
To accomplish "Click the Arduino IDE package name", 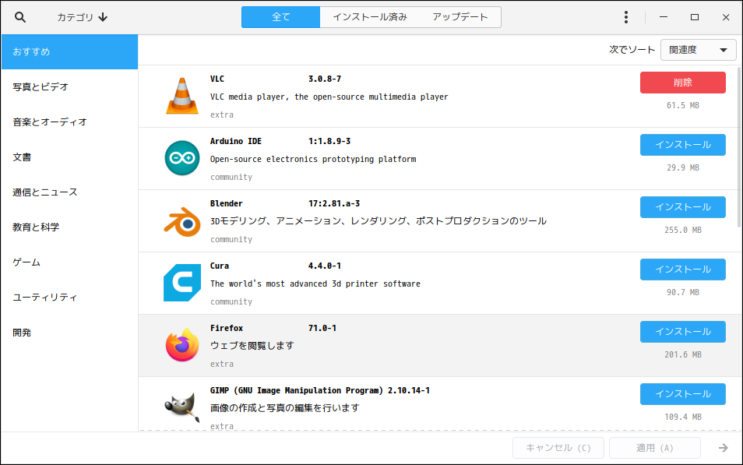I will coord(236,141).
